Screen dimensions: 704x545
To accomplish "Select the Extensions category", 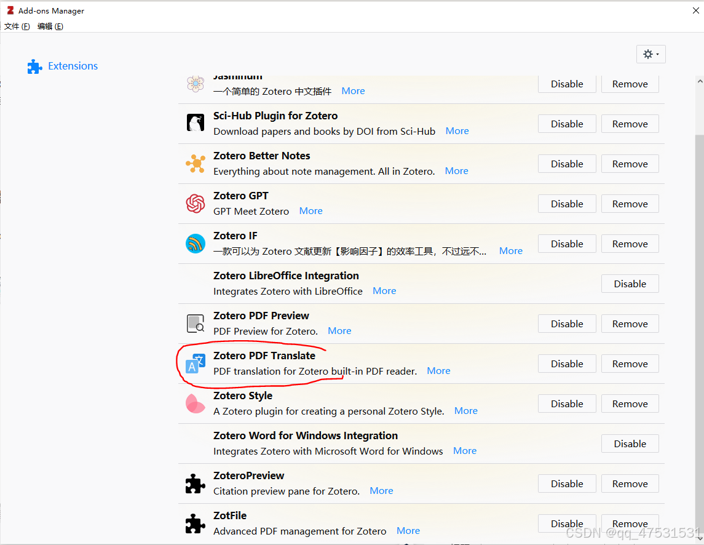I will coord(63,66).
